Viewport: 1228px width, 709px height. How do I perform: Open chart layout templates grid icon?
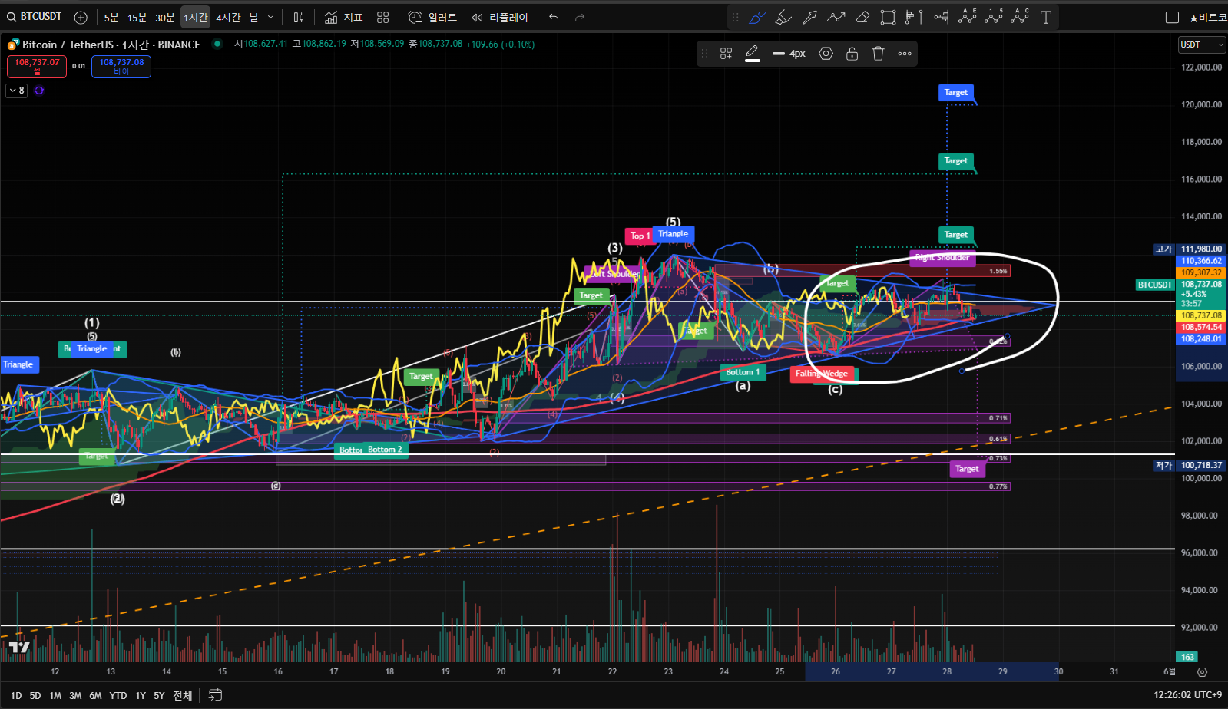click(x=383, y=18)
